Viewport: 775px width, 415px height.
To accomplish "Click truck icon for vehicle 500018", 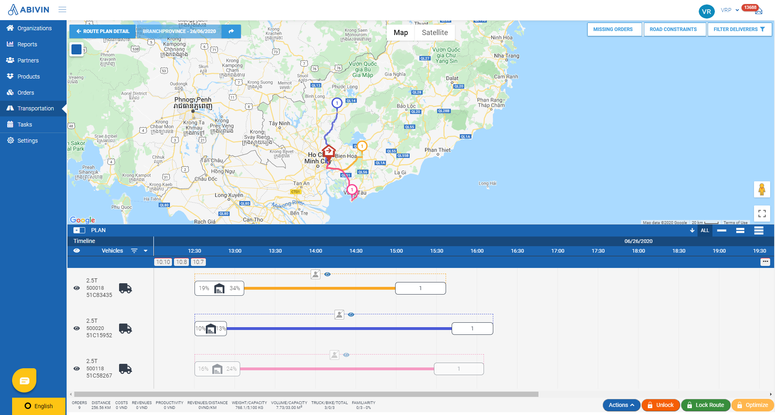I will coord(126,288).
